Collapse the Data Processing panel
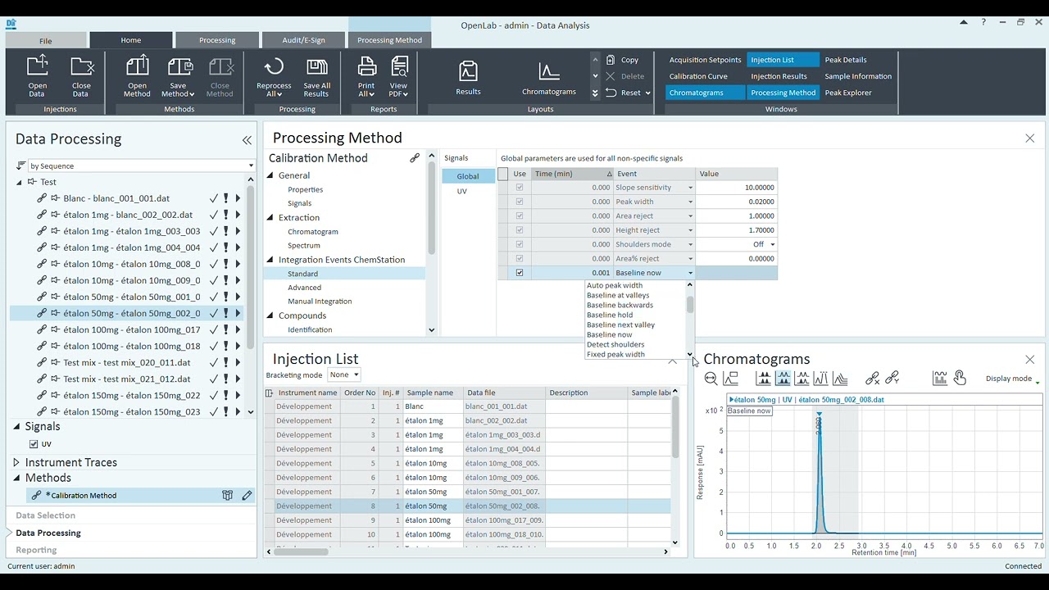Image resolution: width=1049 pixels, height=590 pixels. pos(247,140)
